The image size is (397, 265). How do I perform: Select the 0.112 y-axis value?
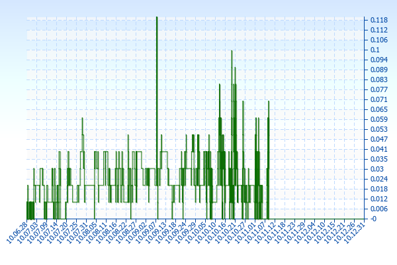[x=379, y=30]
